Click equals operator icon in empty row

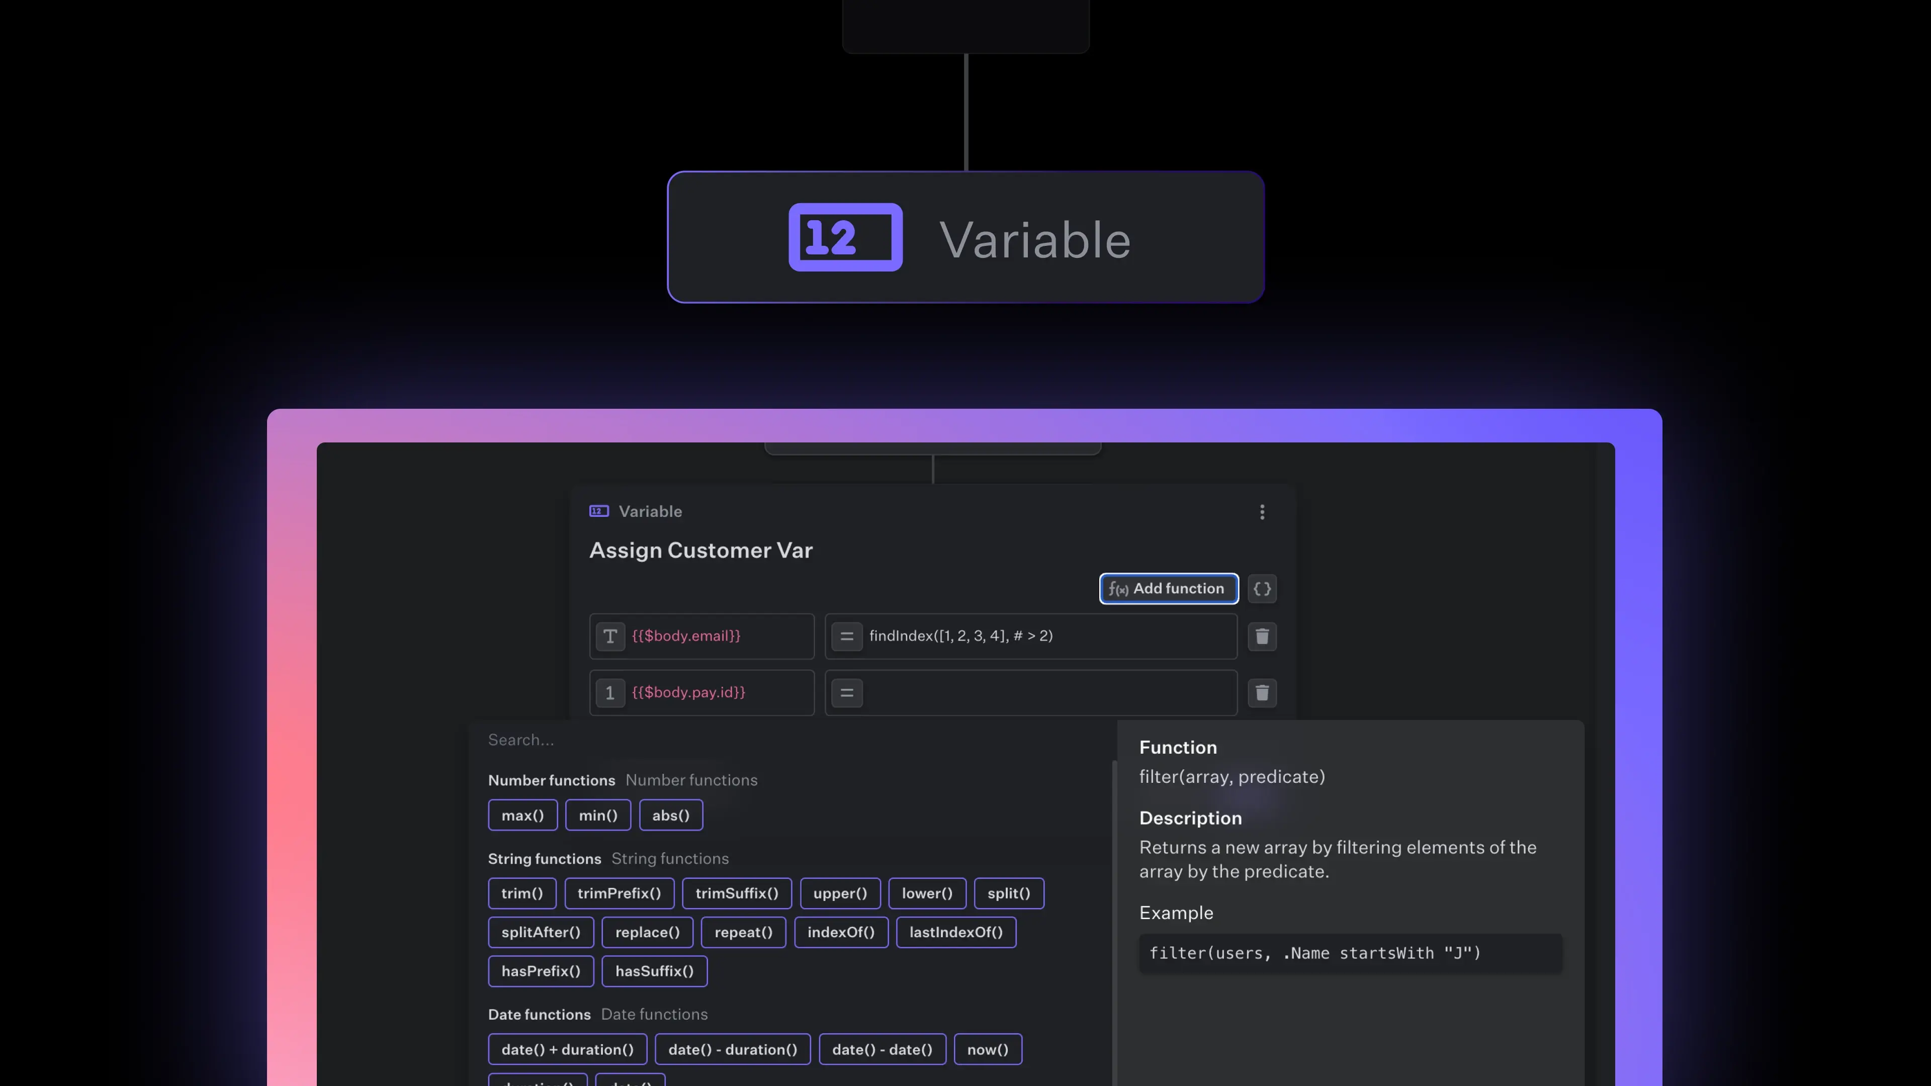(x=846, y=692)
